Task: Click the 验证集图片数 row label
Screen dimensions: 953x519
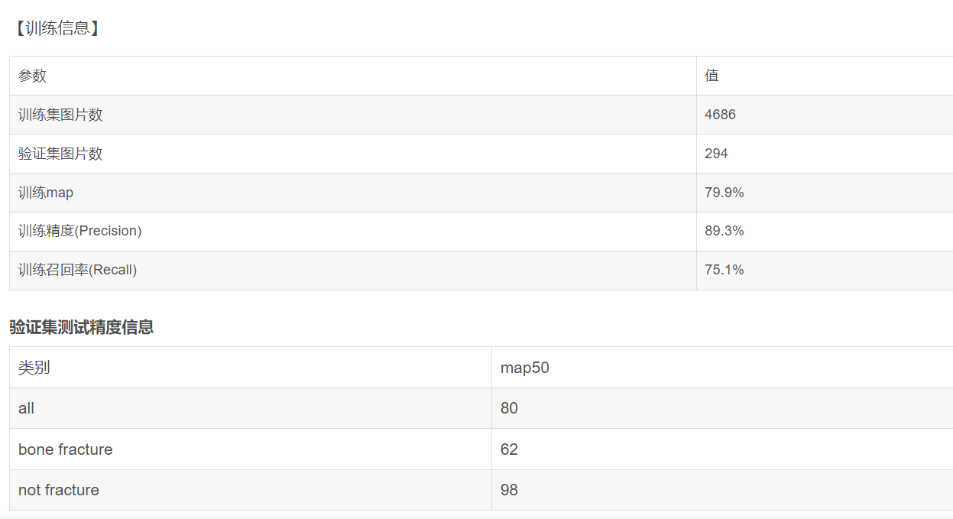Action: pos(60,154)
